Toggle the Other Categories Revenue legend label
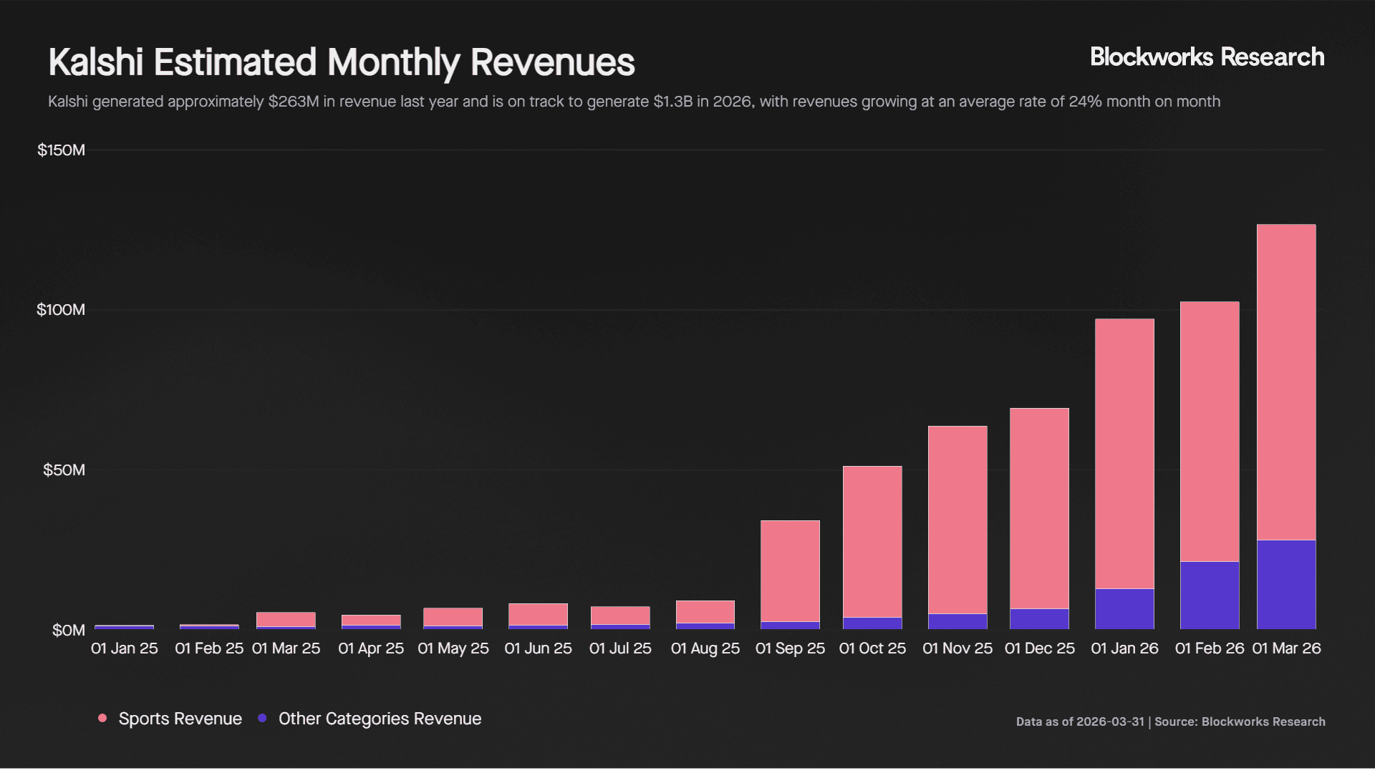 point(380,719)
